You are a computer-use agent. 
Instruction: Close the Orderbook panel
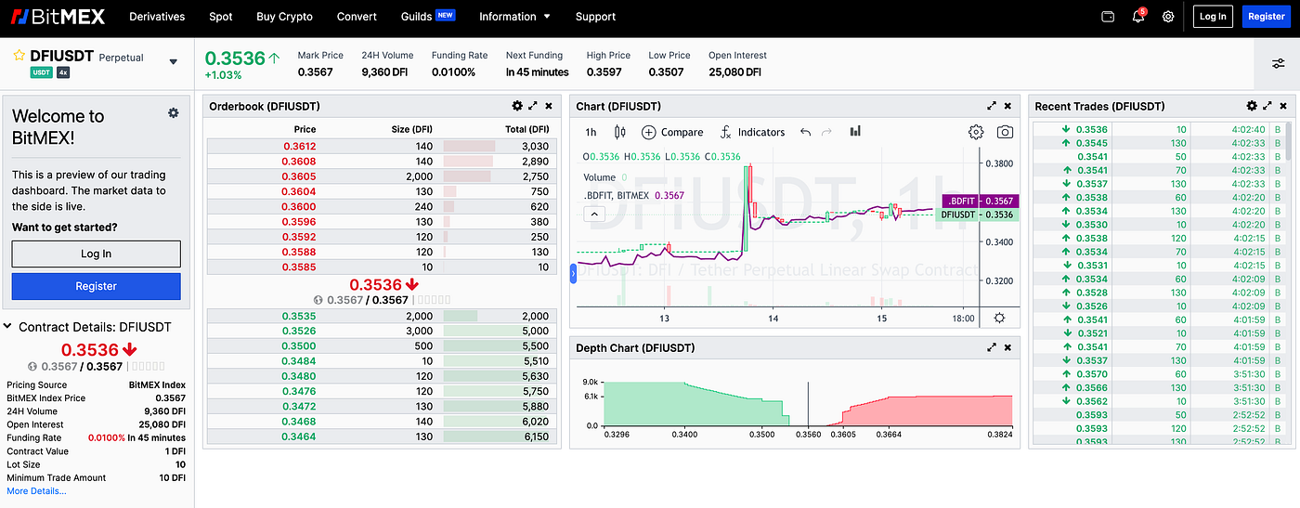pos(549,106)
